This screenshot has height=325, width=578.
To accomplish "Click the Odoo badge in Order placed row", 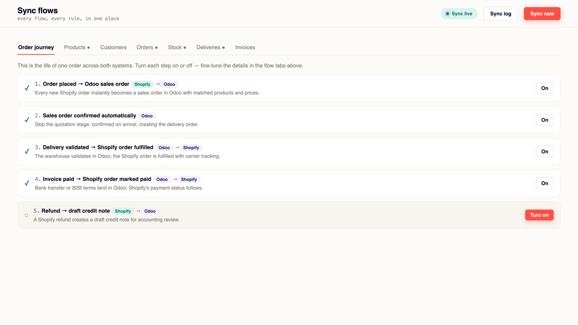I will 169,84.
